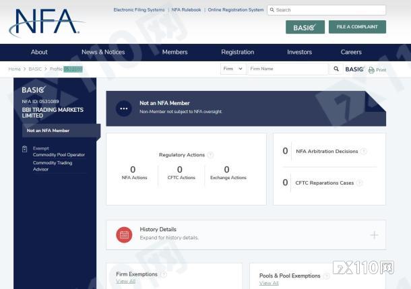
Task: Click the CFTC Actions count
Action: [179, 170]
